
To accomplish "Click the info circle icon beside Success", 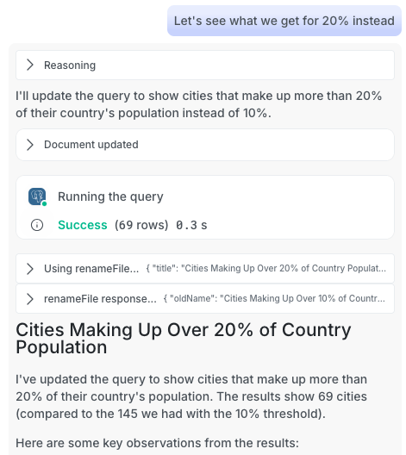I will (x=37, y=225).
